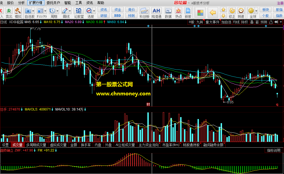Click the 研报 research report button
The image size is (284, 174).
pyautogui.click(x=104, y=16)
